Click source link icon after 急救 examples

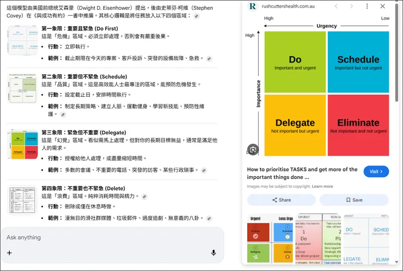(x=209, y=59)
